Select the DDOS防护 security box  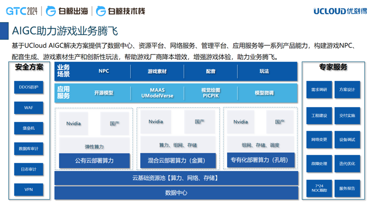pos(29,87)
